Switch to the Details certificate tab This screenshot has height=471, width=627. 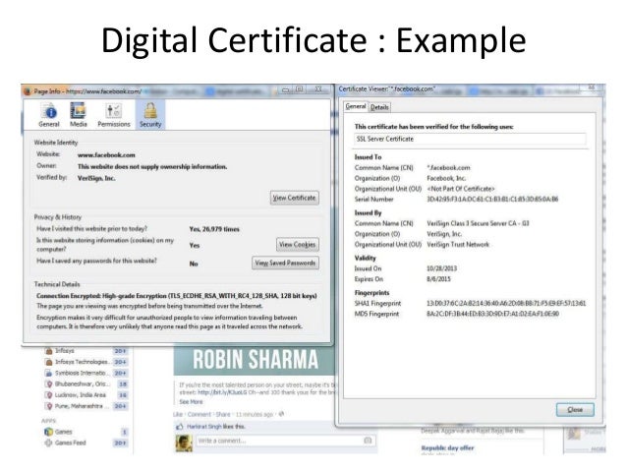[379, 107]
